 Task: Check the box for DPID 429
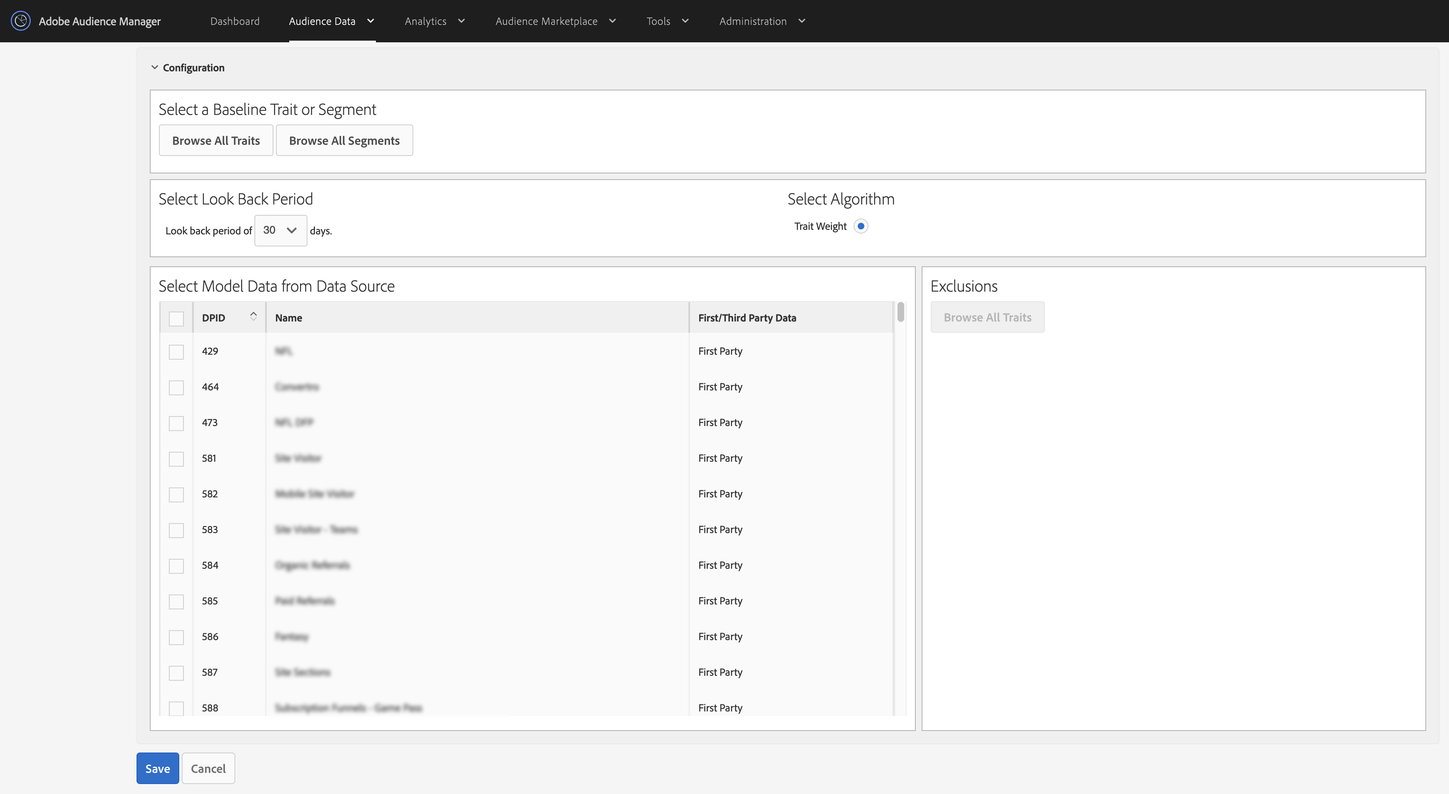176,352
